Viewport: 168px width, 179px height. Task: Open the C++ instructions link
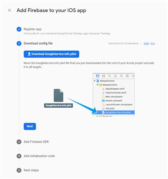153,44
